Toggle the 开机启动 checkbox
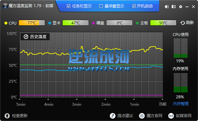This screenshot has width=198, height=121. pos(134,6)
